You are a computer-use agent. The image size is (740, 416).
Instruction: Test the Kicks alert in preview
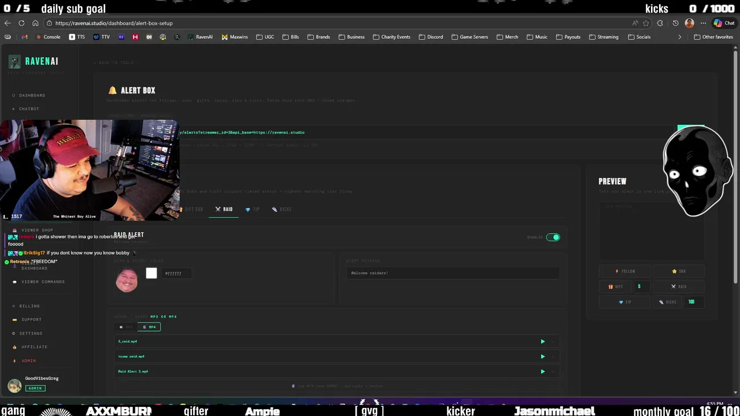pyautogui.click(x=668, y=302)
